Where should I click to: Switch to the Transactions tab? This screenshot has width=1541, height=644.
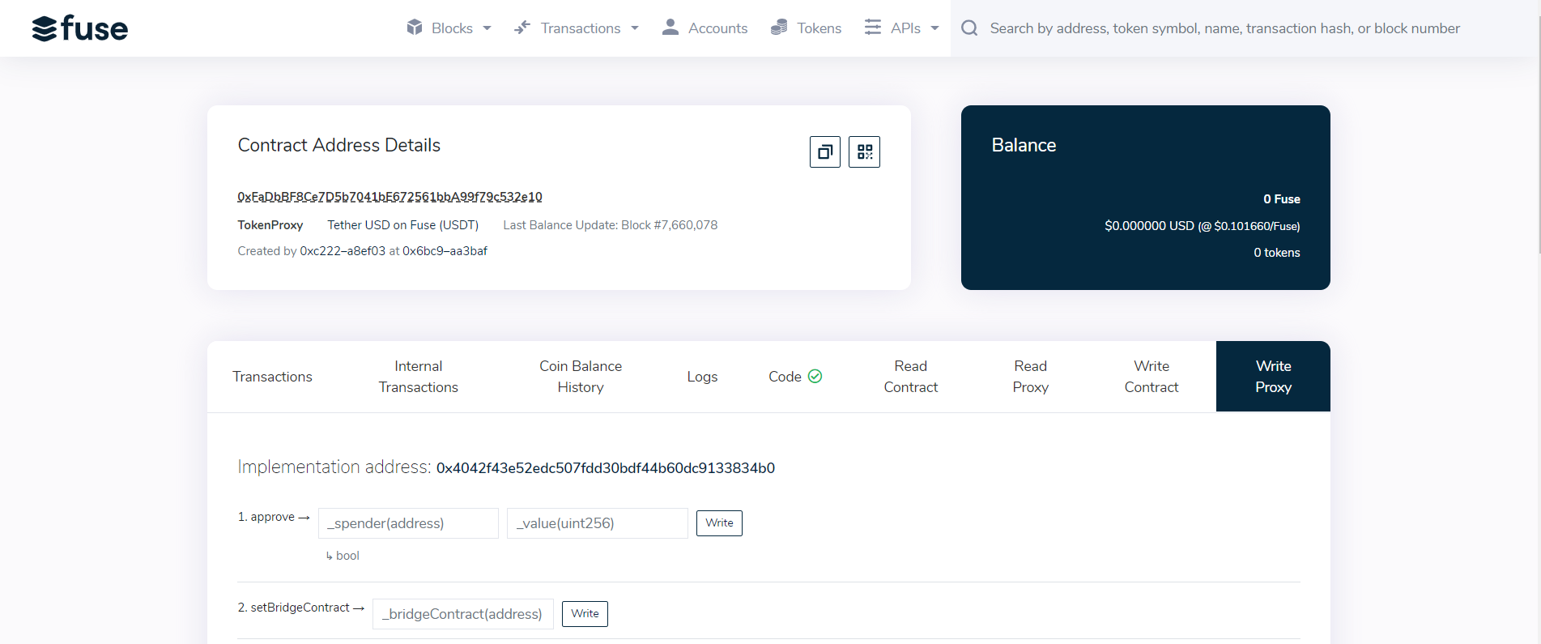(272, 377)
